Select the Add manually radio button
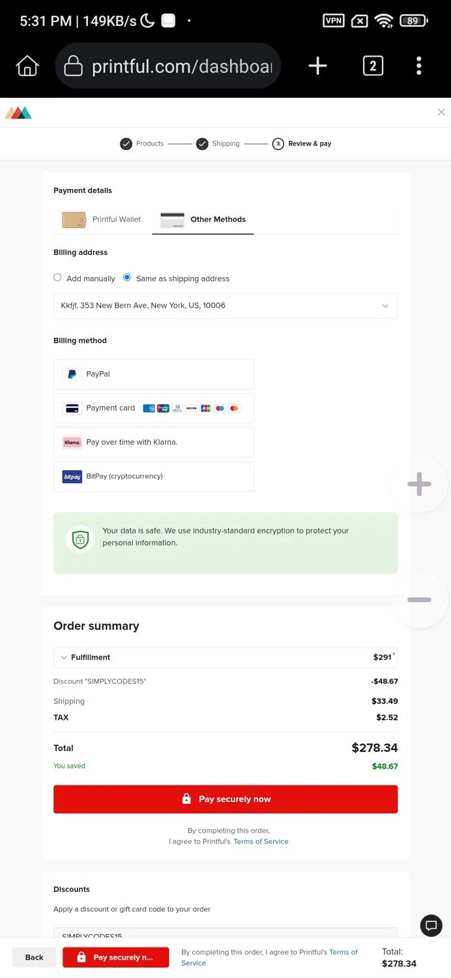Screen dimensions: 451x978 point(57,278)
